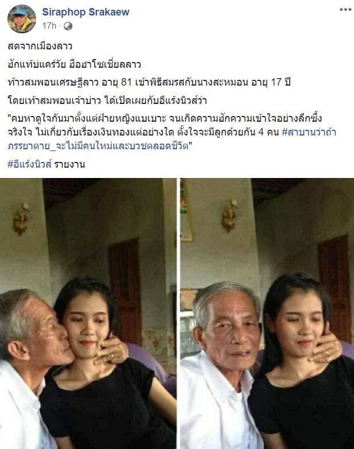View the right photo with man facing camera
This screenshot has width=354, height=449.
click(x=267, y=313)
